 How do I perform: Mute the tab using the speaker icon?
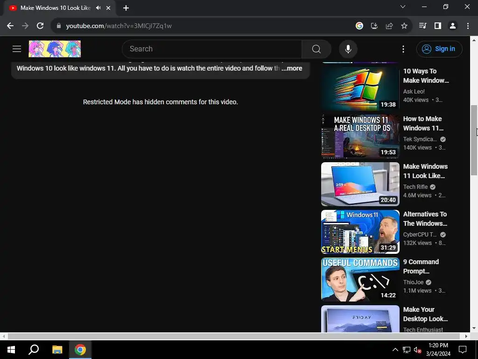(x=98, y=8)
